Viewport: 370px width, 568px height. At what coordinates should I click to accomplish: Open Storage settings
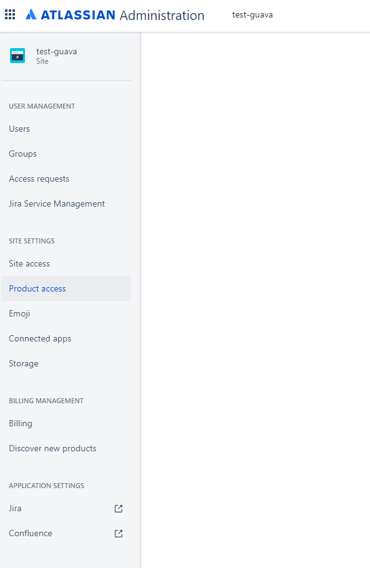(66, 364)
